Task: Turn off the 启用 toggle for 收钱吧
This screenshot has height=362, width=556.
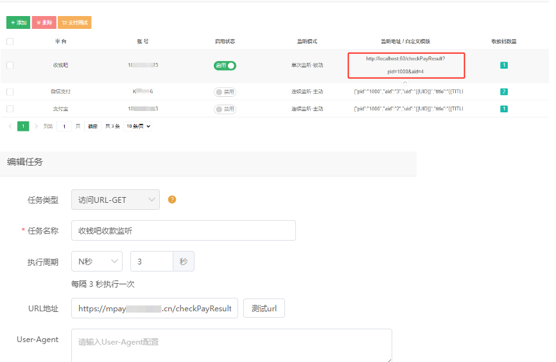Action: click(x=225, y=65)
